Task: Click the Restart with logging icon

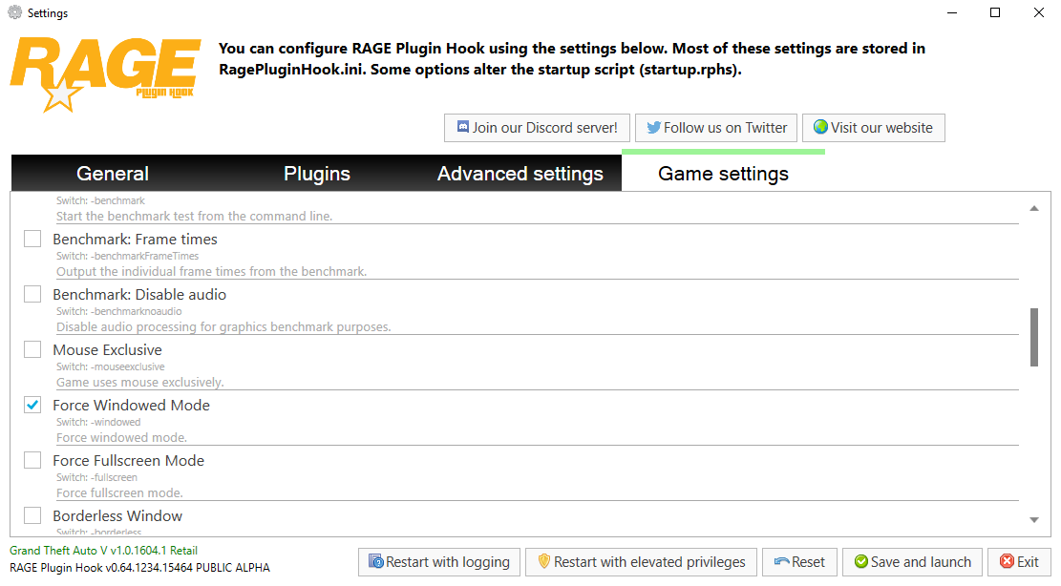Action: (377, 562)
